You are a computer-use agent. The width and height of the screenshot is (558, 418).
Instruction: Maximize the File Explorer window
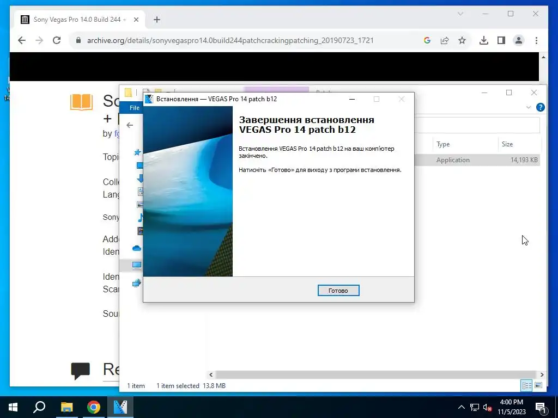click(509, 93)
